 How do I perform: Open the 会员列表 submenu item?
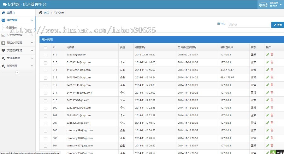(11, 27)
